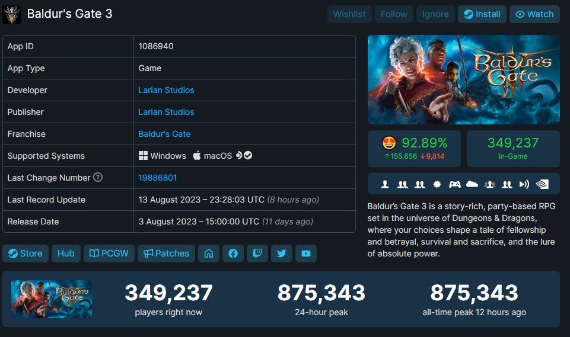Open the Baldur's Gate franchise link
This screenshot has width=570, height=337.
click(164, 134)
